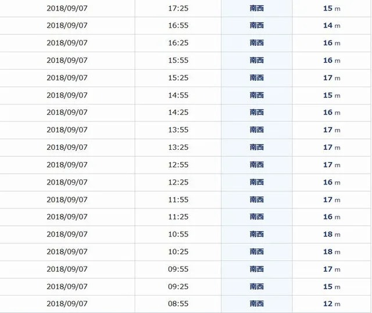Image resolution: width=372 pixels, height=313 pixels.
Task: Click the 14:25 time cell
Action: pos(178,112)
